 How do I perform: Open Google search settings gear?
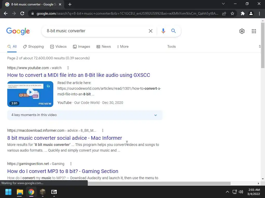(242, 31)
